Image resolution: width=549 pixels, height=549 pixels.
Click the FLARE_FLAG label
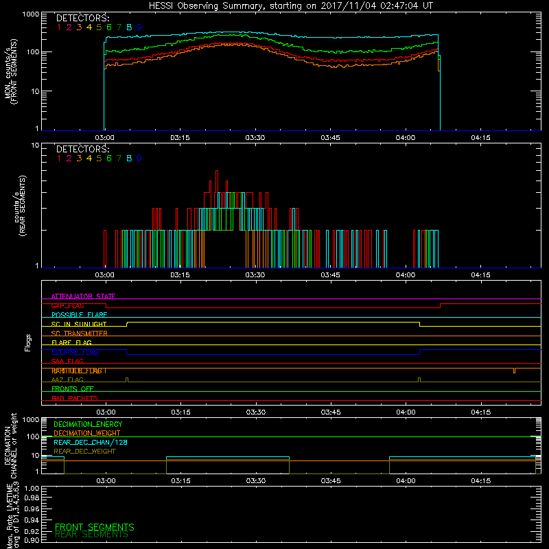[x=71, y=342]
